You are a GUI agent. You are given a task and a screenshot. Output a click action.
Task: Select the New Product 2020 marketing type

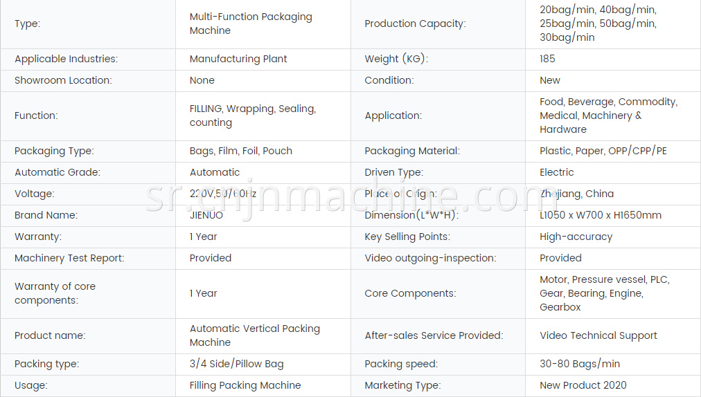pos(583,385)
